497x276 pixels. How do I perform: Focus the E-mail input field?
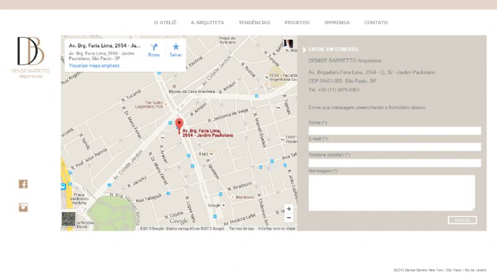click(x=394, y=147)
